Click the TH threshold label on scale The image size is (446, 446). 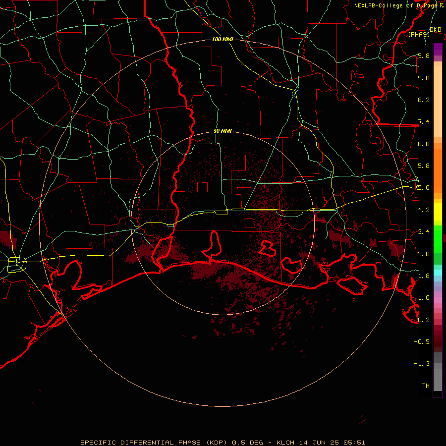click(x=426, y=386)
